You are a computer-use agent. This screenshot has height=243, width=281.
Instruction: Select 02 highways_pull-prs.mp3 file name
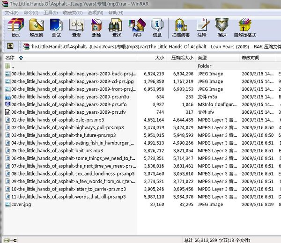click(67, 128)
